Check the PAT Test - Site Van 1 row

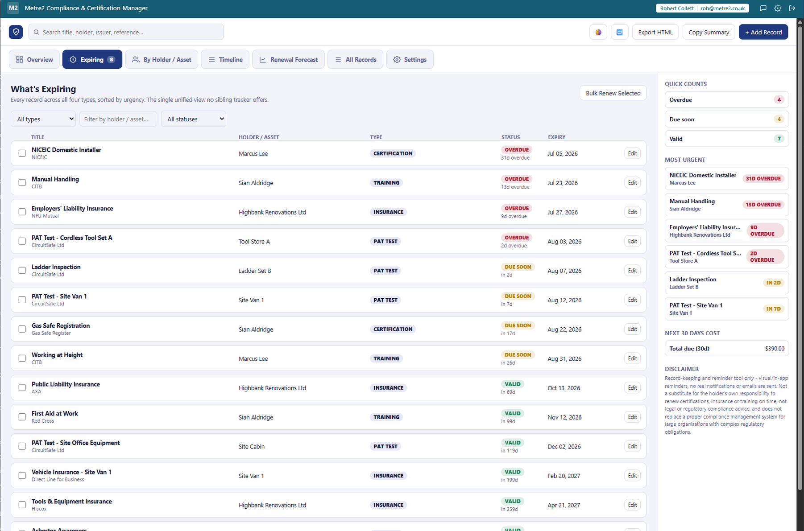[22, 300]
